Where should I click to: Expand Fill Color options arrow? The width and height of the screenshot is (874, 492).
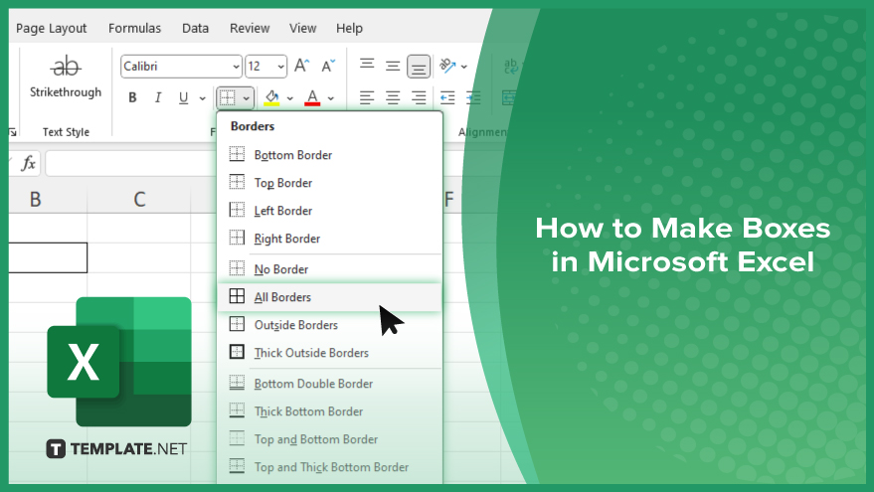pyautogui.click(x=290, y=98)
